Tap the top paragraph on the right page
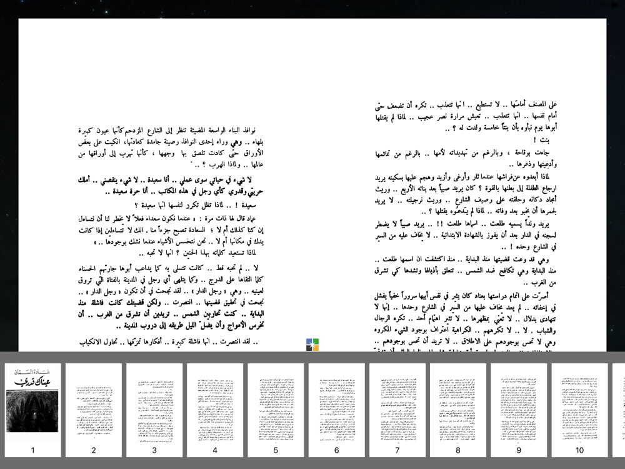This screenshot has width=625, height=469. click(x=466, y=116)
